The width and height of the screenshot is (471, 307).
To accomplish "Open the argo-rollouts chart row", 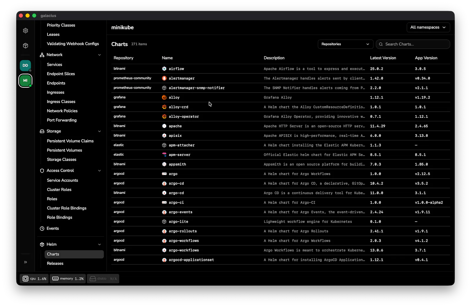I will (x=281, y=231).
